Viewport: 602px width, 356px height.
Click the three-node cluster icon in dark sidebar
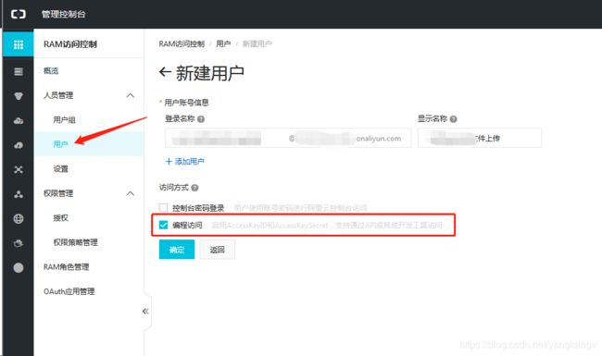click(x=18, y=194)
